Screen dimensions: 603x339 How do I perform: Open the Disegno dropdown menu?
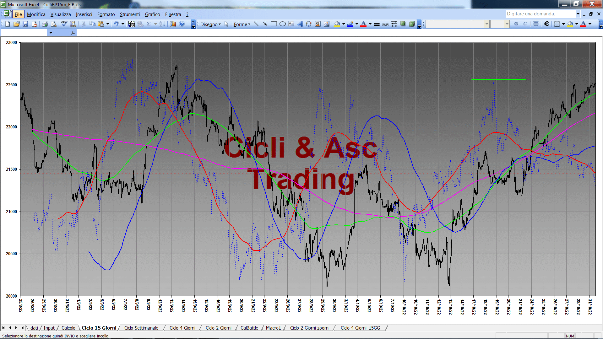210,24
